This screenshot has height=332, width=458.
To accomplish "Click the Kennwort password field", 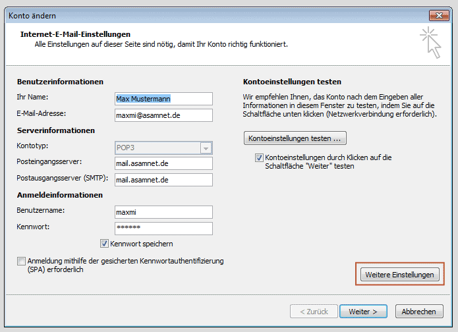I will tap(163, 228).
